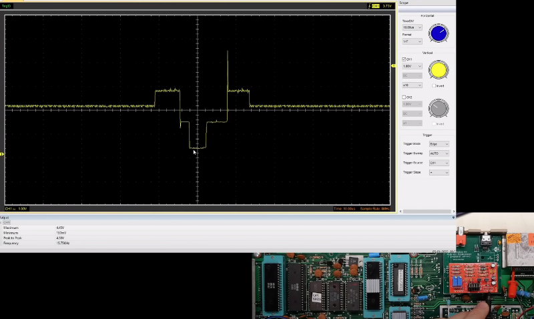The height and width of the screenshot is (319, 534).
Task: Open the Trigger Mode dropdown set to Edge
Action: tap(439, 144)
